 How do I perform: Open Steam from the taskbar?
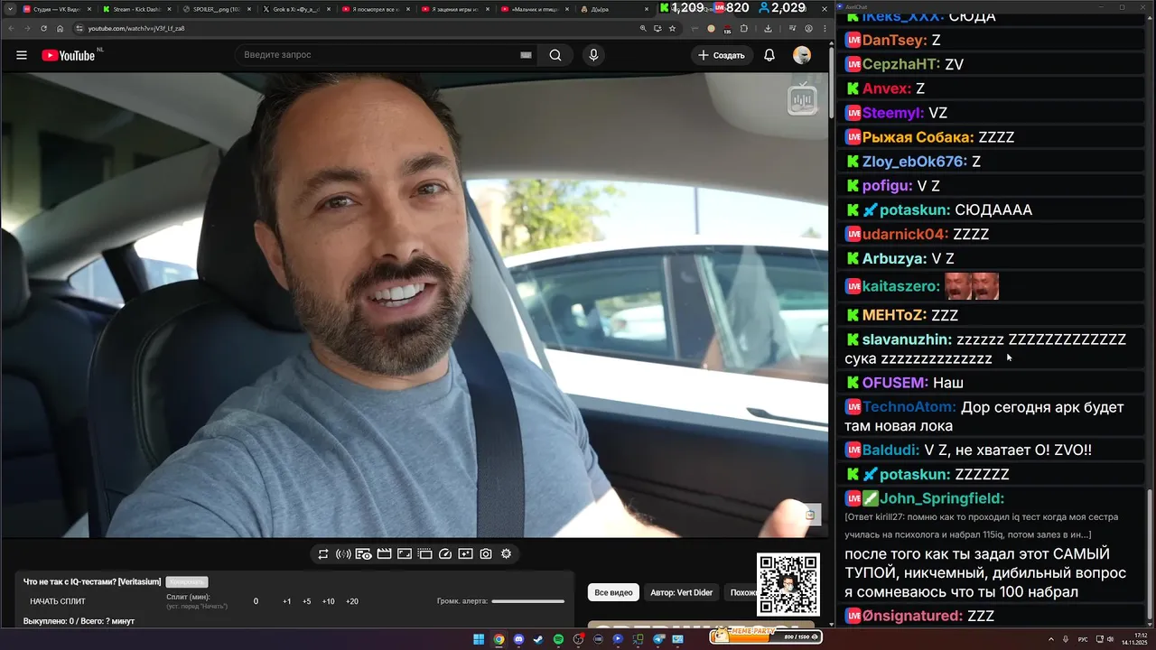(539, 639)
